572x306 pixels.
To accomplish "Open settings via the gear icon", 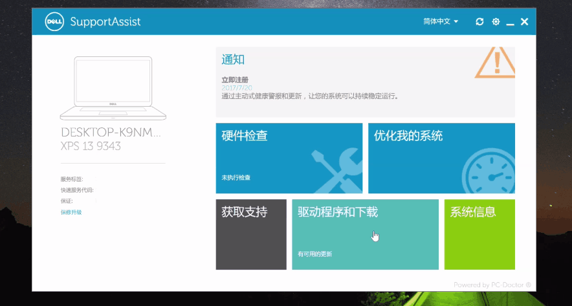I will point(496,22).
